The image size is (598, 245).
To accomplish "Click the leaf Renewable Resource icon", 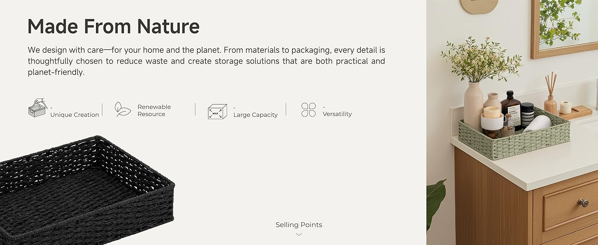I will pos(123,109).
